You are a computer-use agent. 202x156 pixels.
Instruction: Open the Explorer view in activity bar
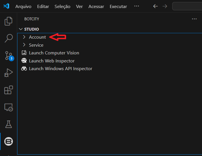click(9, 21)
